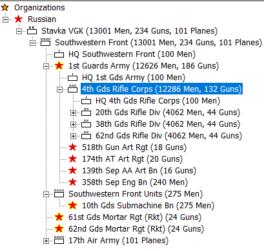Collapse the 4th Gds Rifle Corps node

coord(59,89)
